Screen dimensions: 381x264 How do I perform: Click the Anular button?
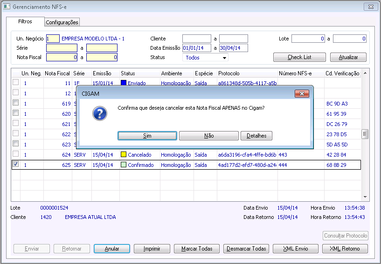point(112,249)
